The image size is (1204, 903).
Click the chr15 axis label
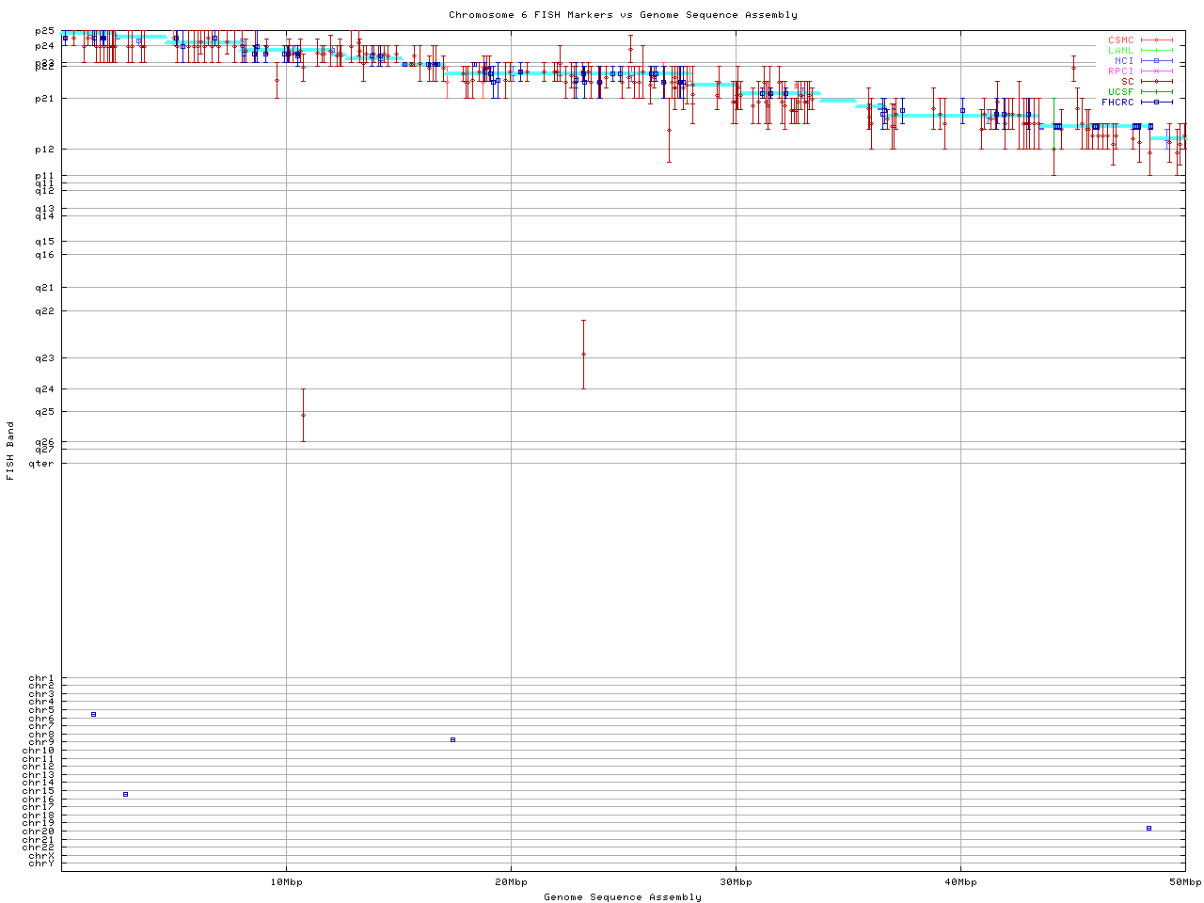click(x=40, y=791)
